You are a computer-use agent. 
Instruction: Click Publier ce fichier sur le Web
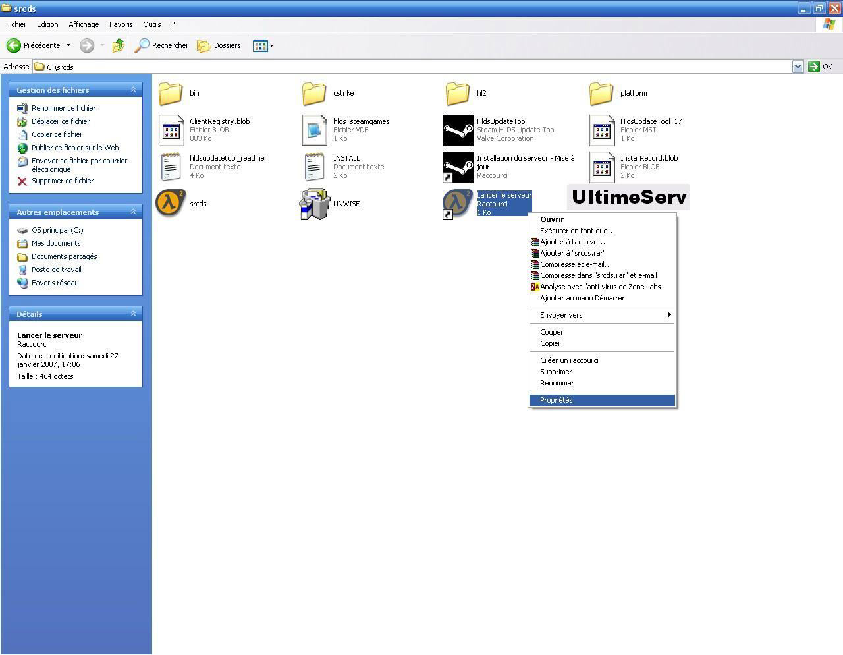75,148
